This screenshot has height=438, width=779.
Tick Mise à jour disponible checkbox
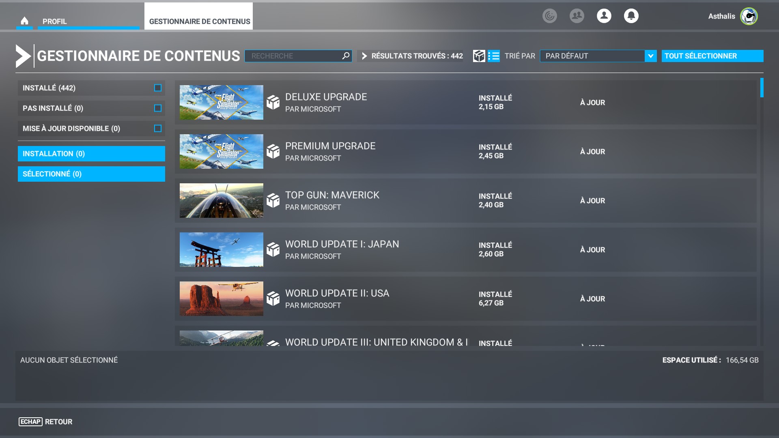158,129
